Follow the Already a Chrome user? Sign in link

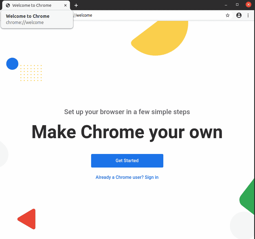click(x=127, y=177)
